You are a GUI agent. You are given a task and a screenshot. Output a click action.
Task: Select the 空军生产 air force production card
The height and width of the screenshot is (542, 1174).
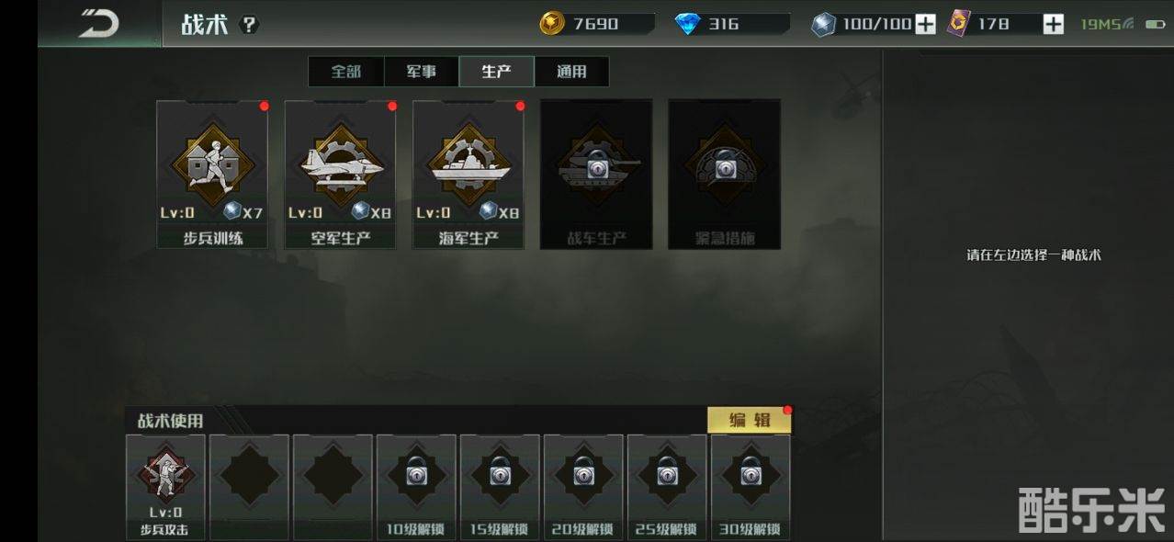click(x=340, y=175)
